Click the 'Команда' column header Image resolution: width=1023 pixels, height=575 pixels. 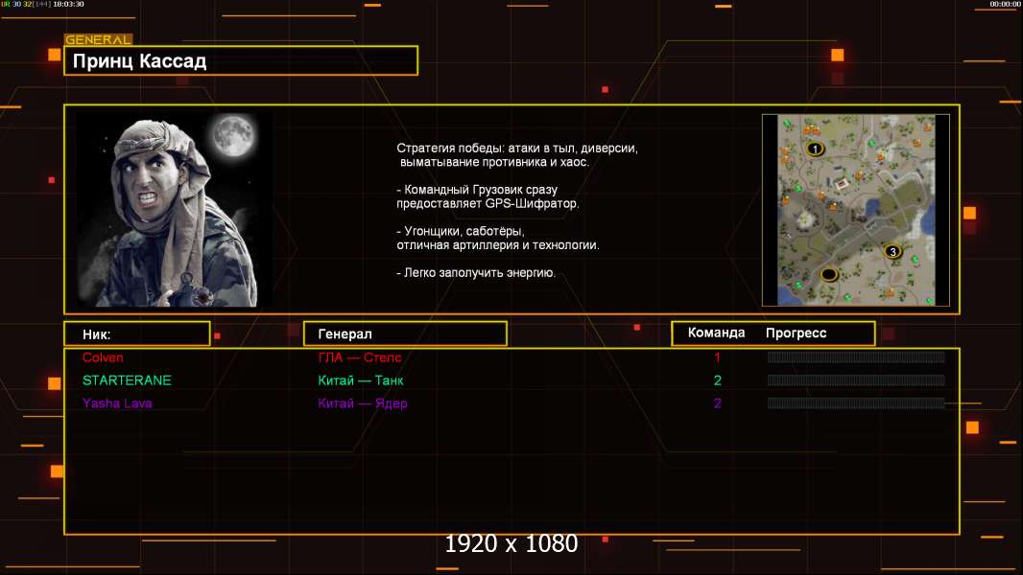tap(716, 333)
